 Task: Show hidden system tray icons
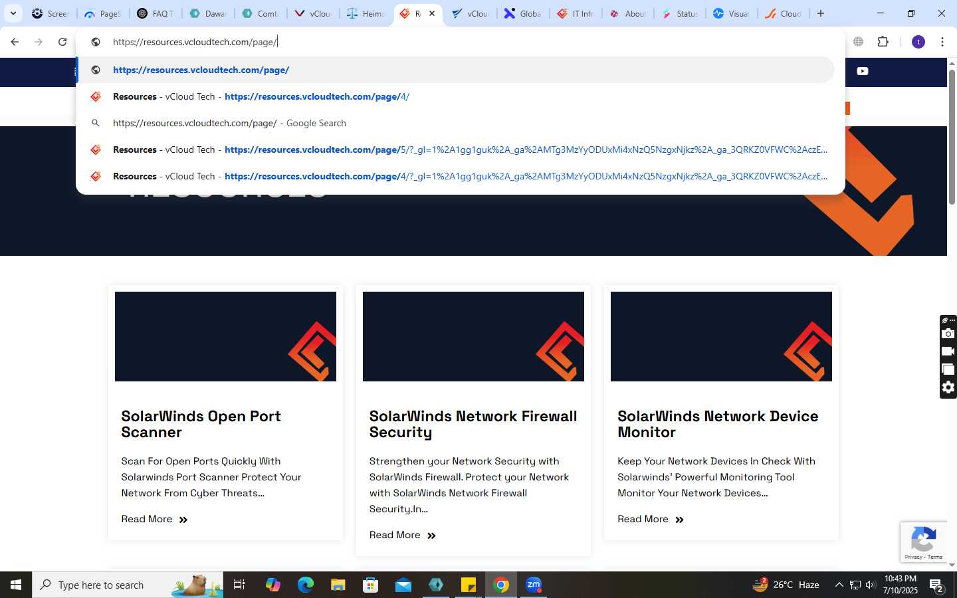(x=839, y=585)
